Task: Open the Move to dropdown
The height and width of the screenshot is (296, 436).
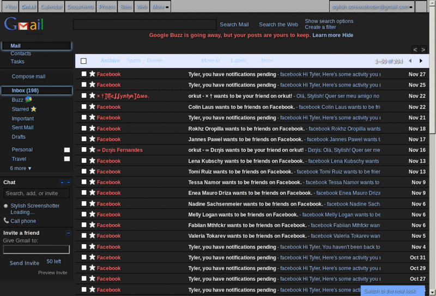Action: pyautogui.click(x=210, y=61)
